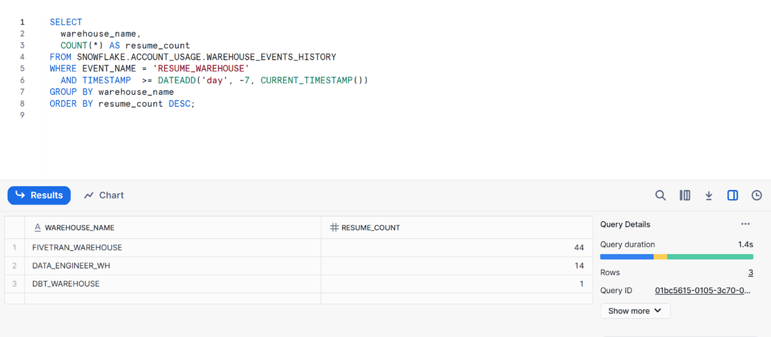Select the DBT_WAREHOUSE cell
Image resolution: width=771 pixels, height=337 pixels.
tap(66, 284)
